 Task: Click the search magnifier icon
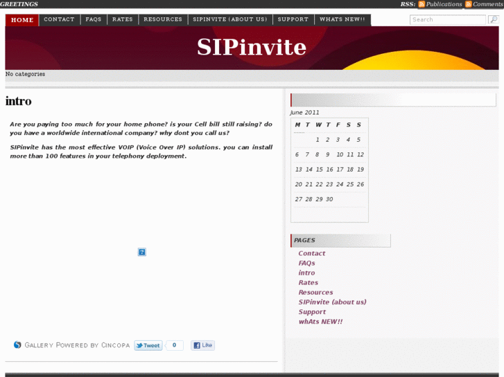click(493, 19)
